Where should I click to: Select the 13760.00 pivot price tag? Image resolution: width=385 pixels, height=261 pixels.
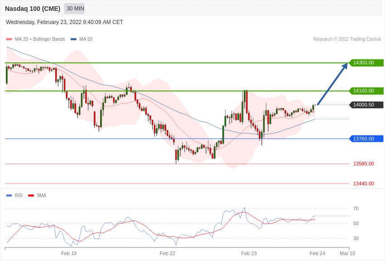point(366,139)
